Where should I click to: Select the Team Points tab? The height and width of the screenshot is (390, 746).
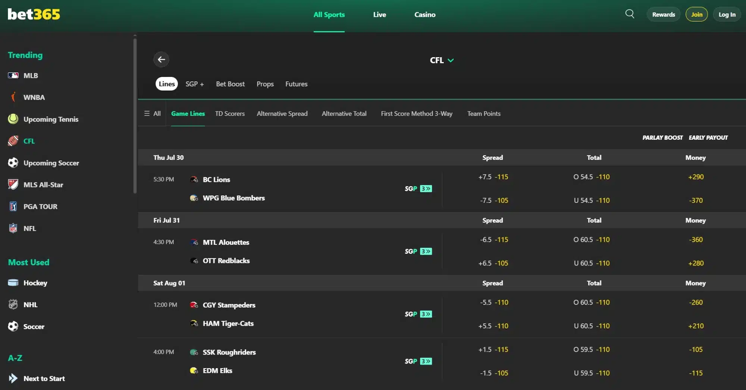484,113
